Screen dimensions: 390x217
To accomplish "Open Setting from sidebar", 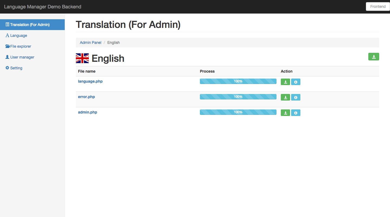I will point(16,68).
